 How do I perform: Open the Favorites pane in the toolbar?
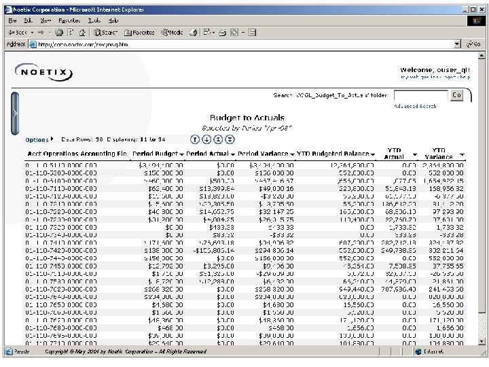pyautogui.click(x=139, y=33)
